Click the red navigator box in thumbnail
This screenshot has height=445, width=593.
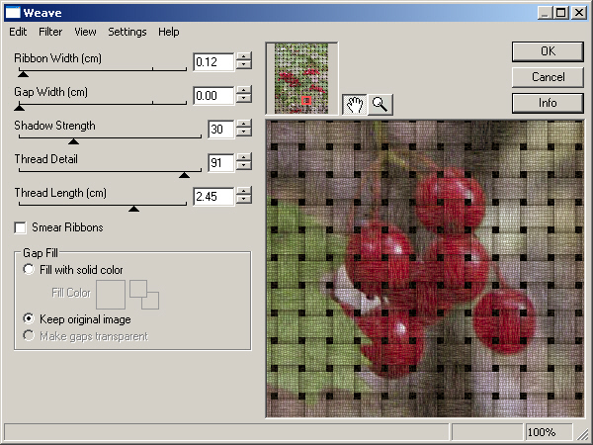[x=306, y=101]
